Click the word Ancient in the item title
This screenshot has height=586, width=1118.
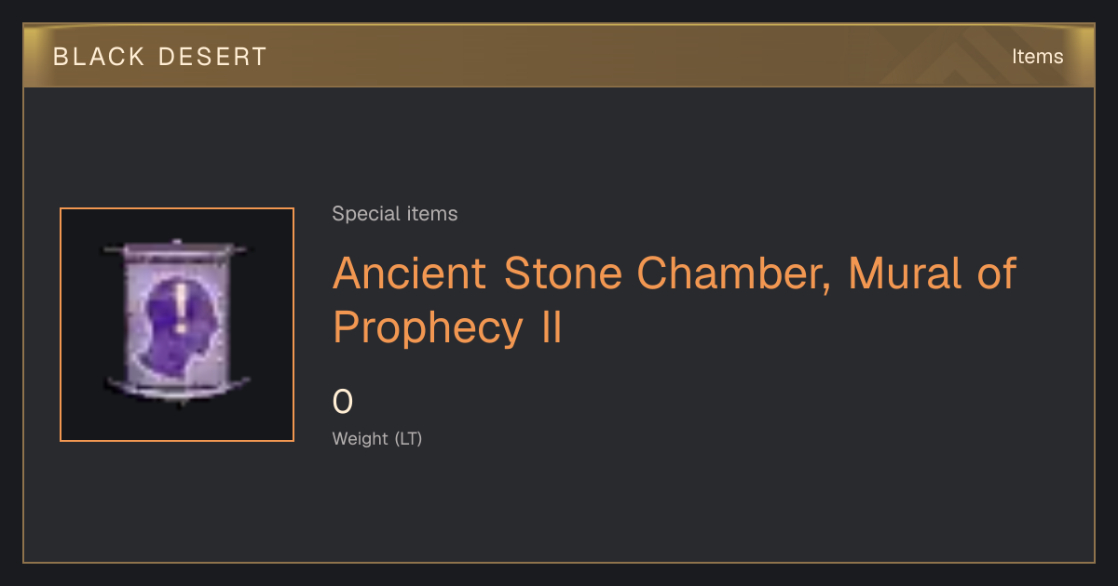pos(410,273)
